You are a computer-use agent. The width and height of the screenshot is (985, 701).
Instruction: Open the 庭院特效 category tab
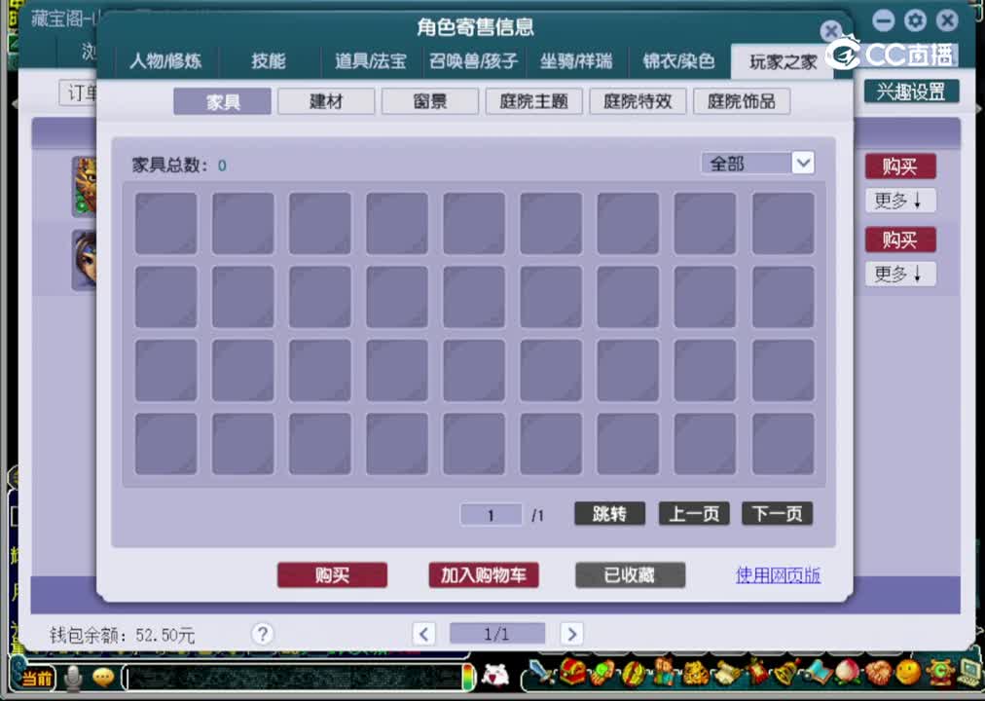click(638, 101)
